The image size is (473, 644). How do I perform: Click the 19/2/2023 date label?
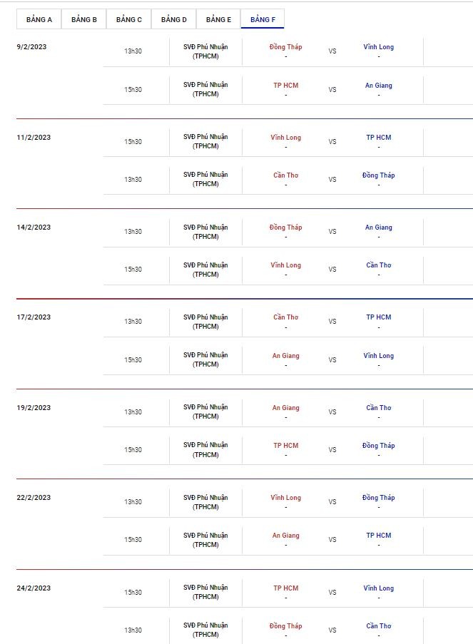[x=34, y=408]
